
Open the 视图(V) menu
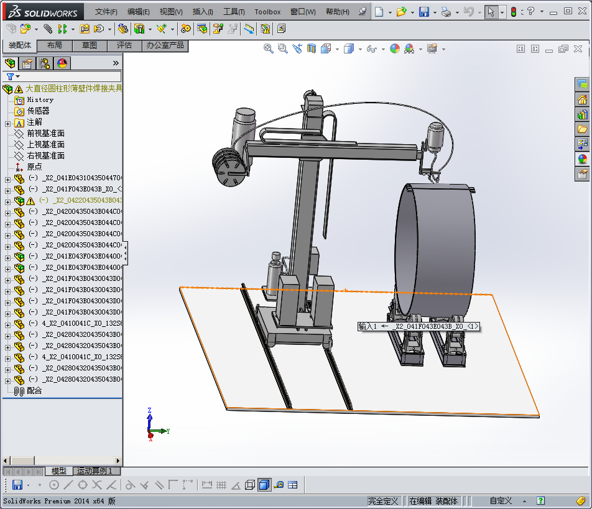171,12
